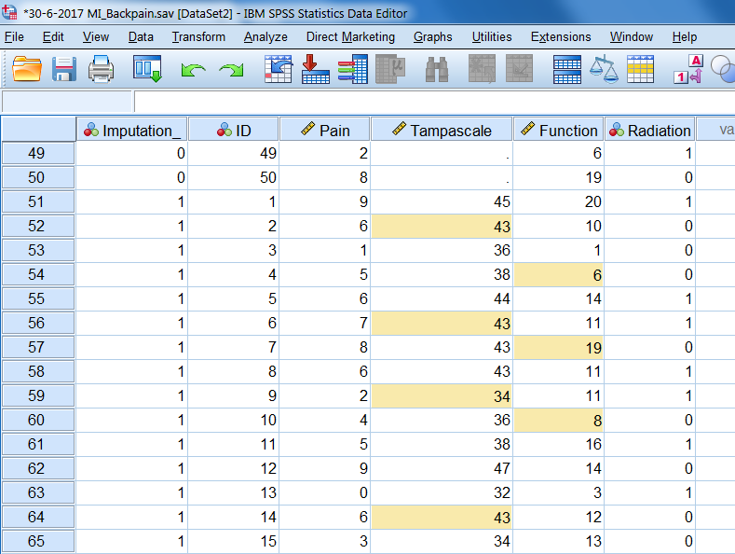Image resolution: width=735 pixels, height=554 pixels.
Task: Click the Go to variable icon
Action: (316, 68)
